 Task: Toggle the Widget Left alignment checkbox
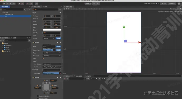click(x=38, y=85)
